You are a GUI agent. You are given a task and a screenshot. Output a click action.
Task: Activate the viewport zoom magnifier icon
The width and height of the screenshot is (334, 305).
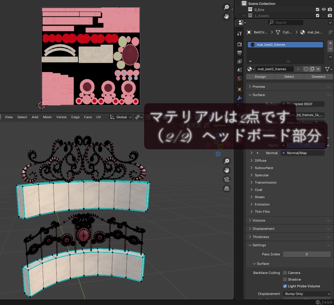coord(226,161)
